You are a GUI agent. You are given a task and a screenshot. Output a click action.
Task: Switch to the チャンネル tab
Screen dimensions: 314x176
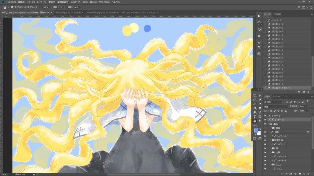coord(277,97)
